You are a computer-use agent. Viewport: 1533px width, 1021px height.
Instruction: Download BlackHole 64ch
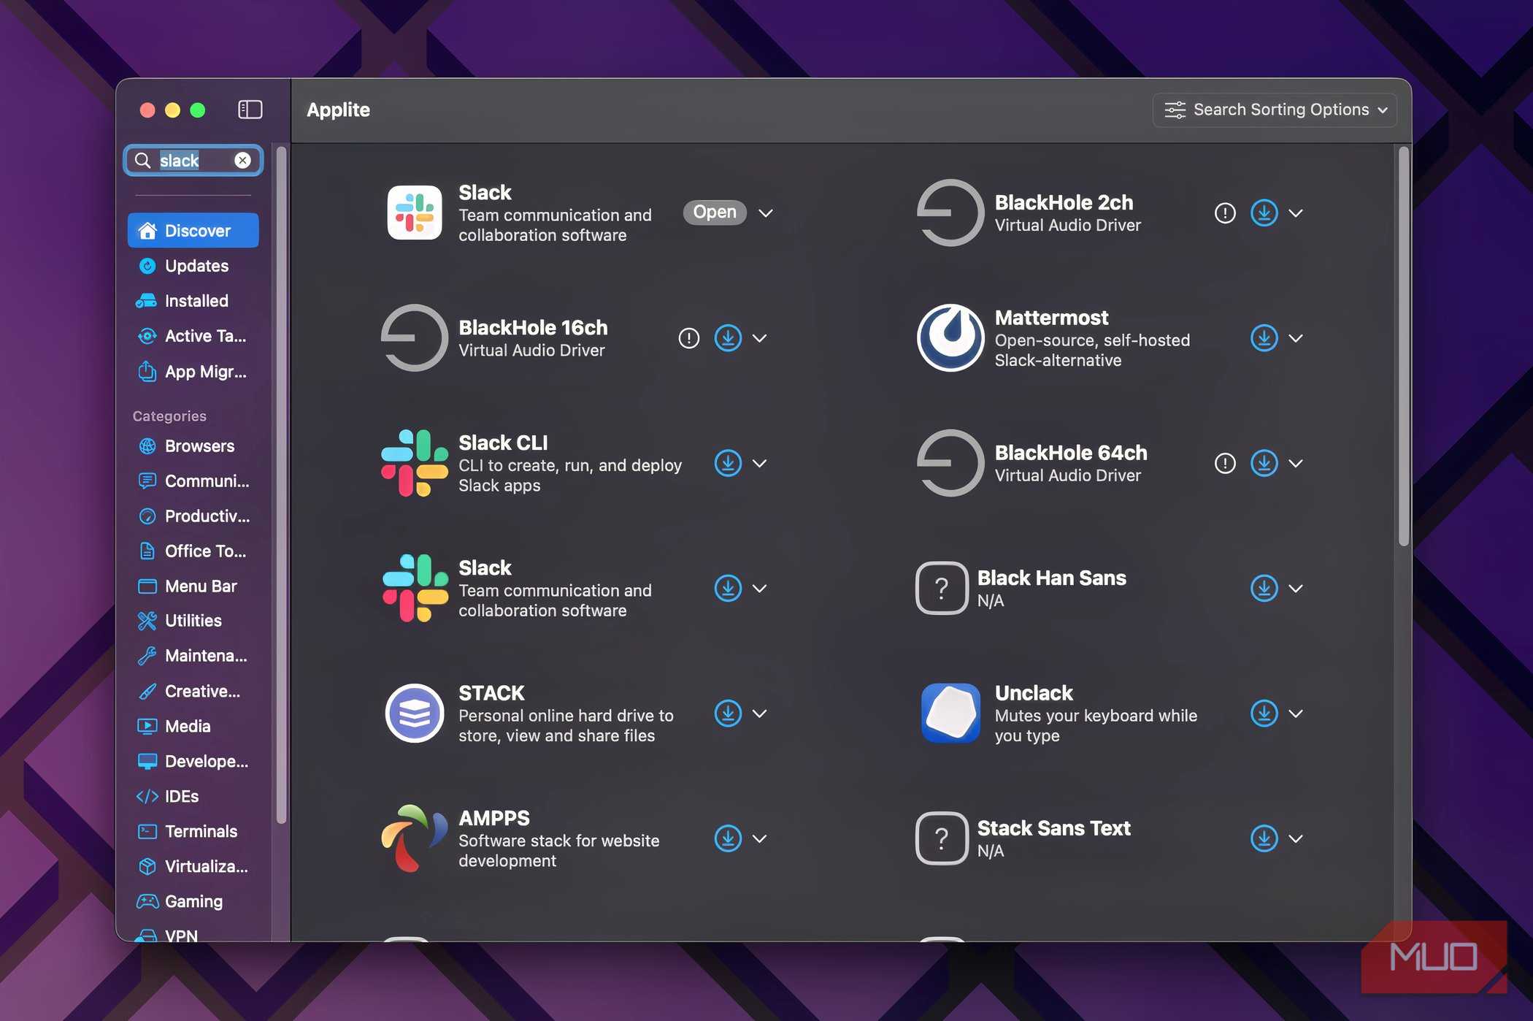1264,463
